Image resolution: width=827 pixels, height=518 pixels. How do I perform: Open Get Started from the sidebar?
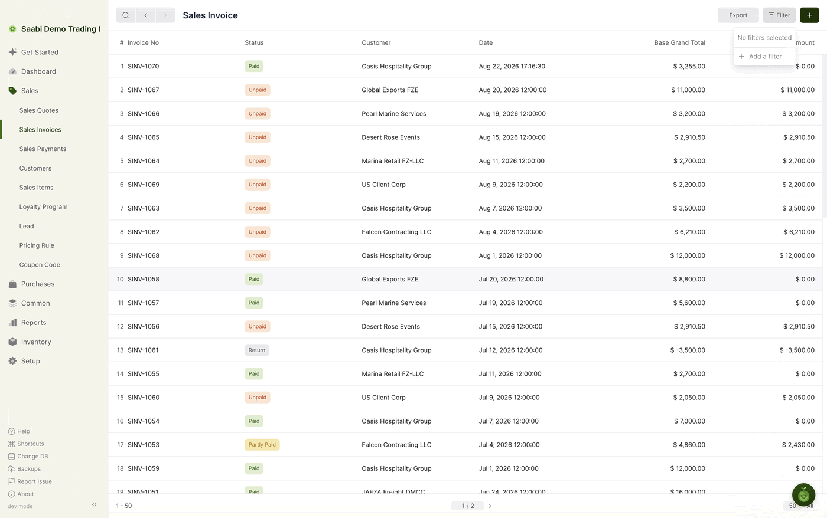[40, 52]
